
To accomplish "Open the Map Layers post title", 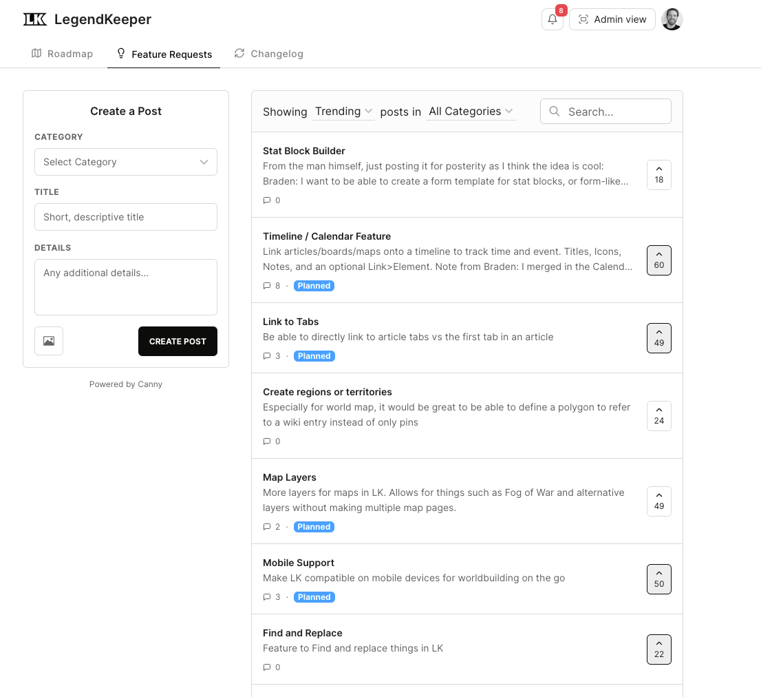I will 289,477.
